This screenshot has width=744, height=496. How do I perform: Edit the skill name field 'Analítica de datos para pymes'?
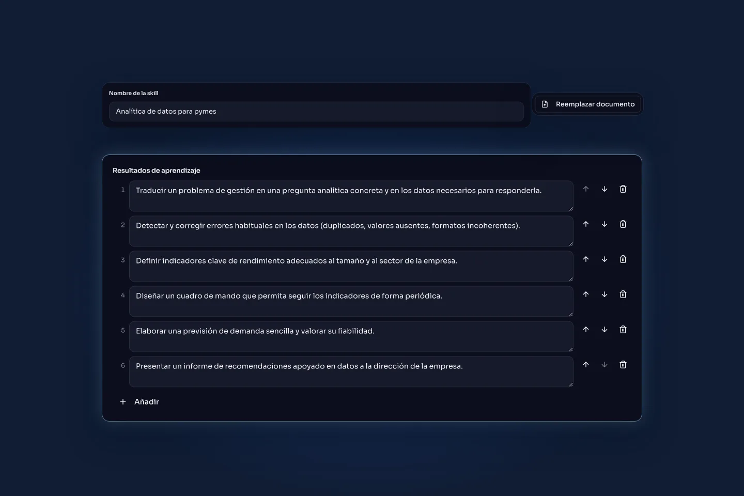pos(316,112)
